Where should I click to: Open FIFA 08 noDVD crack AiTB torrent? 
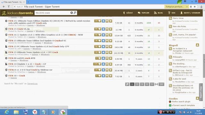pos(22,58)
